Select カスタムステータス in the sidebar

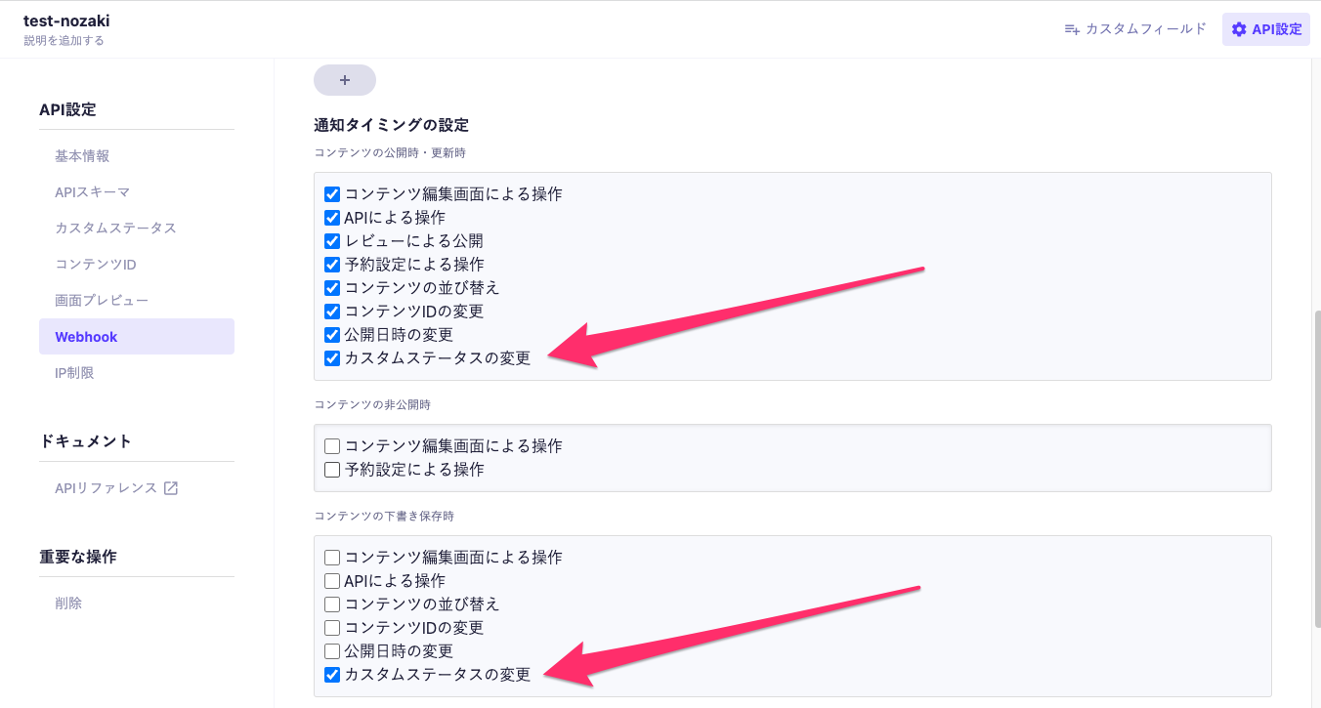(x=115, y=228)
